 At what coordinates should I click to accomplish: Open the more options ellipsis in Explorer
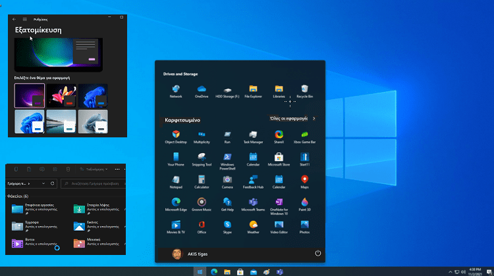[117, 169]
